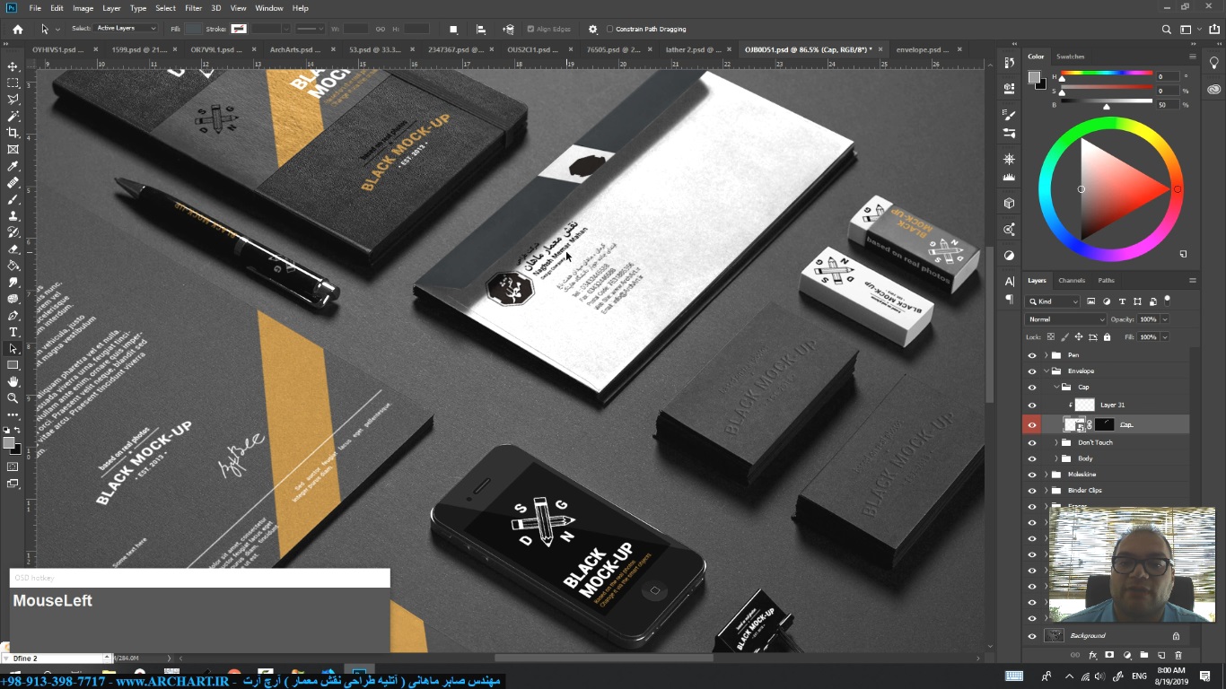Hide the Pen group layer
Viewport: 1226px width, 689px height.
tap(1032, 355)
